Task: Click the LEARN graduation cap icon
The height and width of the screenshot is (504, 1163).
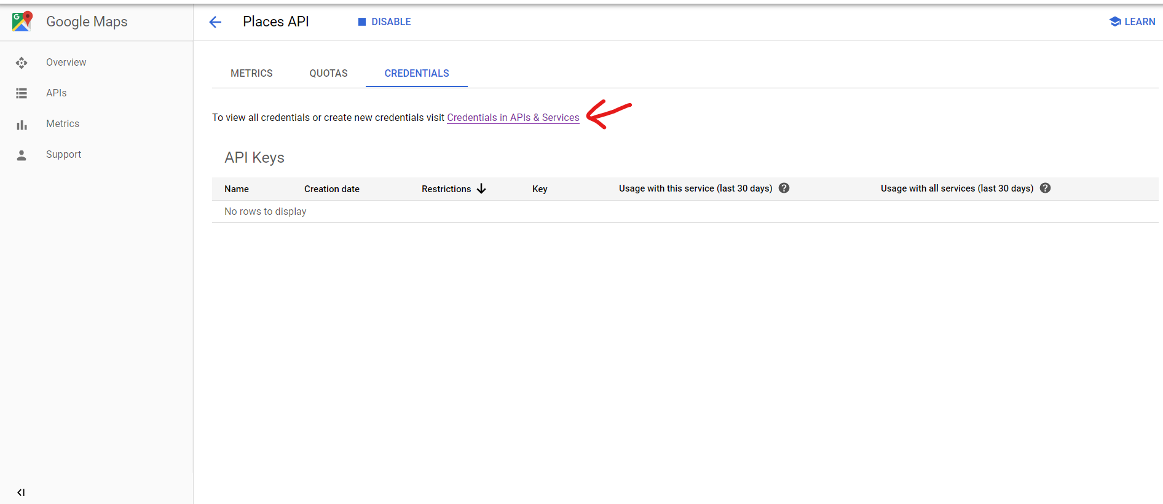Action: (1114, 21)
